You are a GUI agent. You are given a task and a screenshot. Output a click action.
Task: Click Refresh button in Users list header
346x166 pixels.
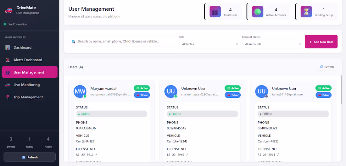[327, 67]
